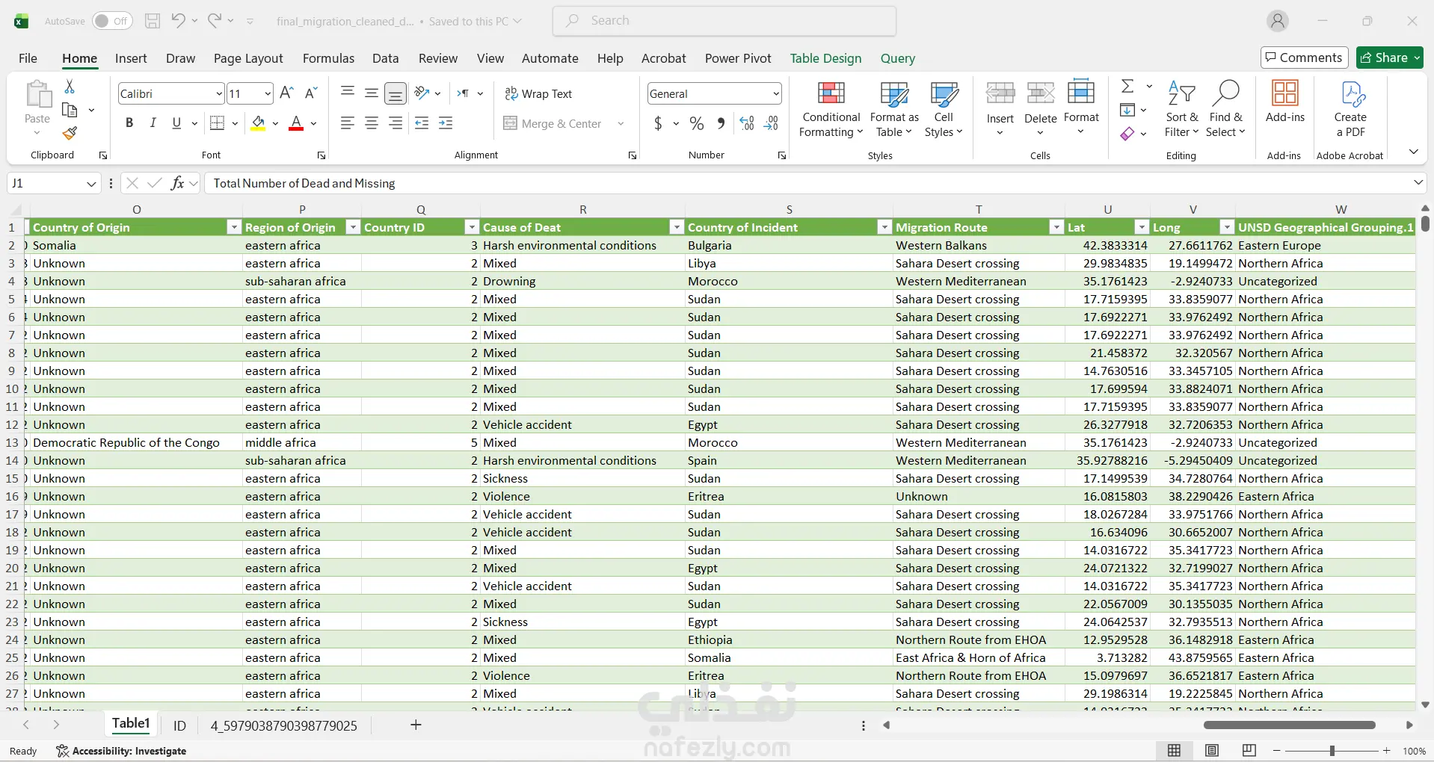1434x762 pixels.
Task: Increase font size with the larger A icon
Action: point(286,93)
